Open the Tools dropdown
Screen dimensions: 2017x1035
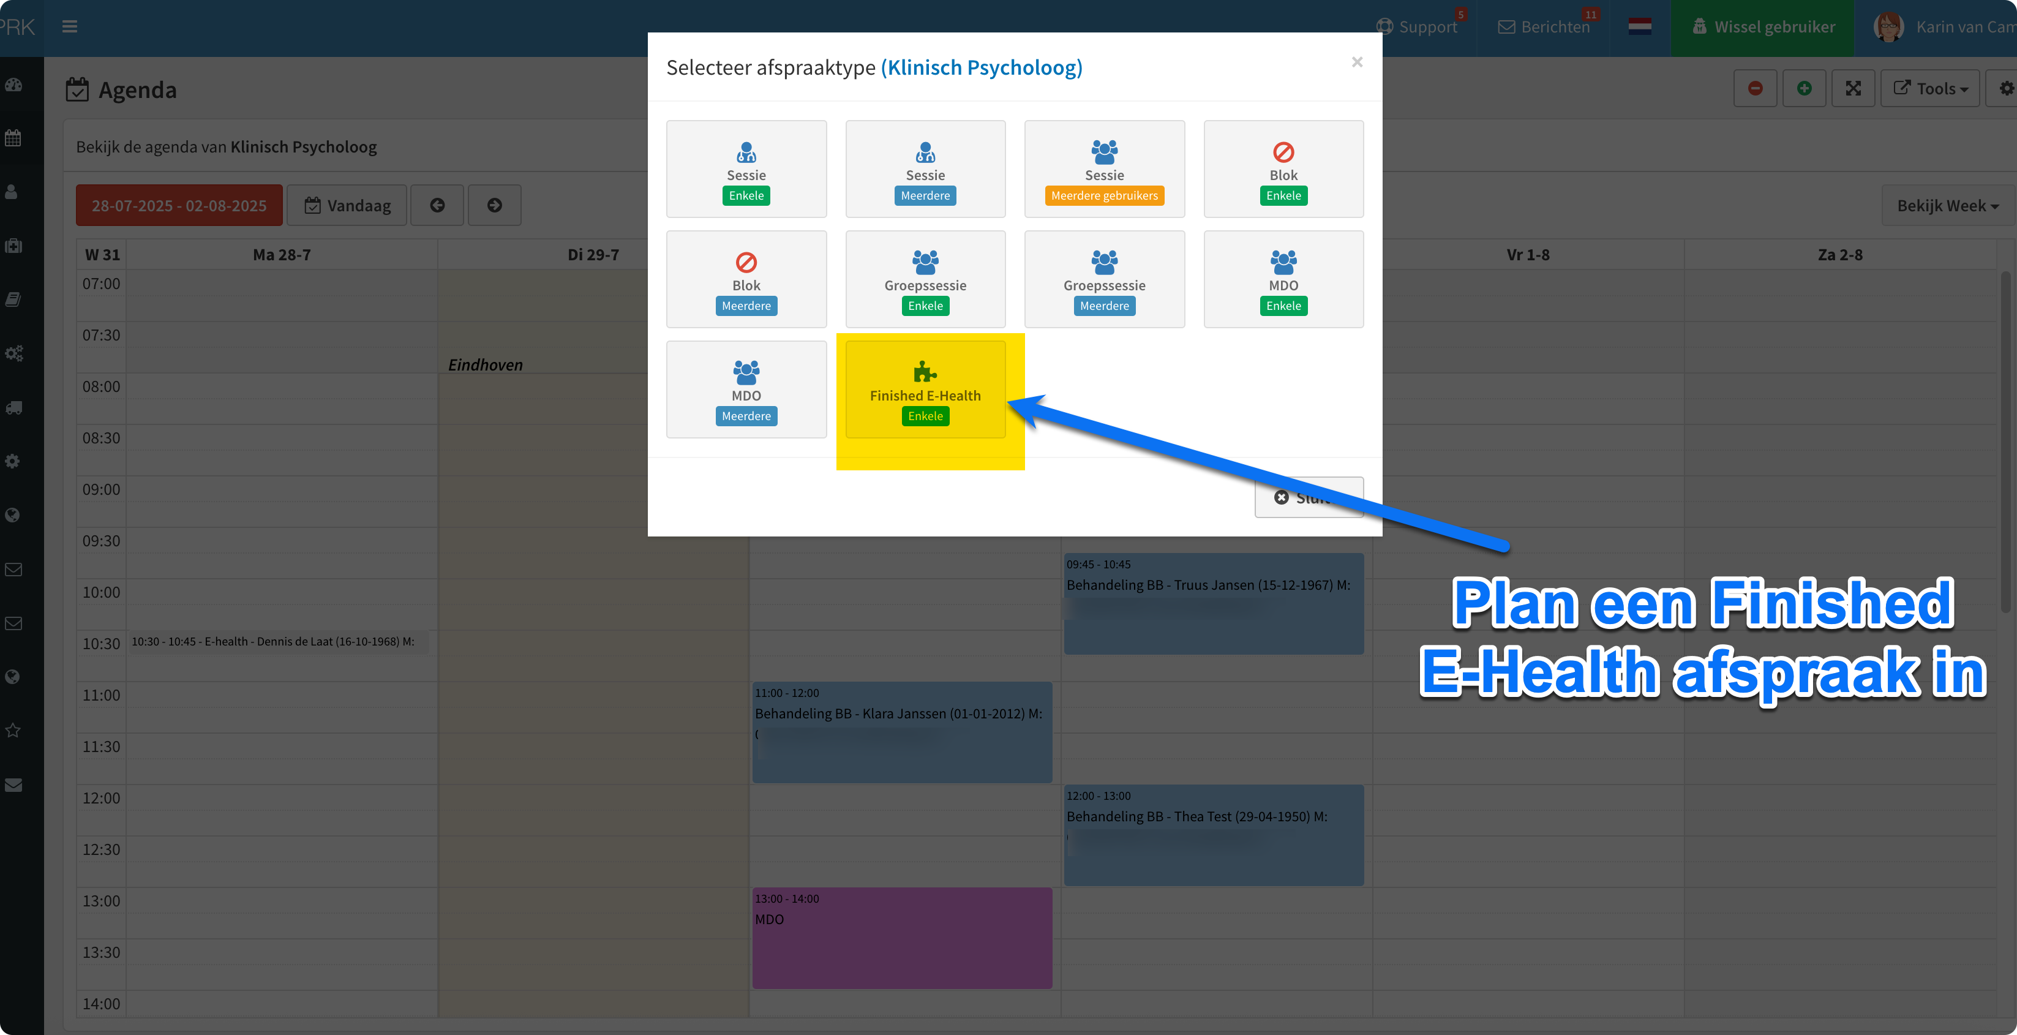(x=1930, y=88)
